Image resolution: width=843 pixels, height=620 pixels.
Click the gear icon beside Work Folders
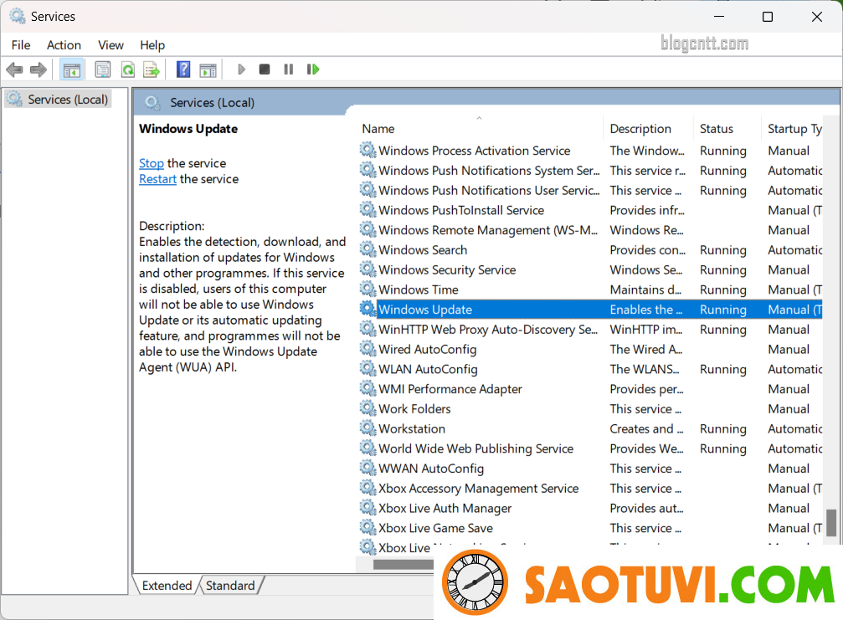tap(368, 409)
